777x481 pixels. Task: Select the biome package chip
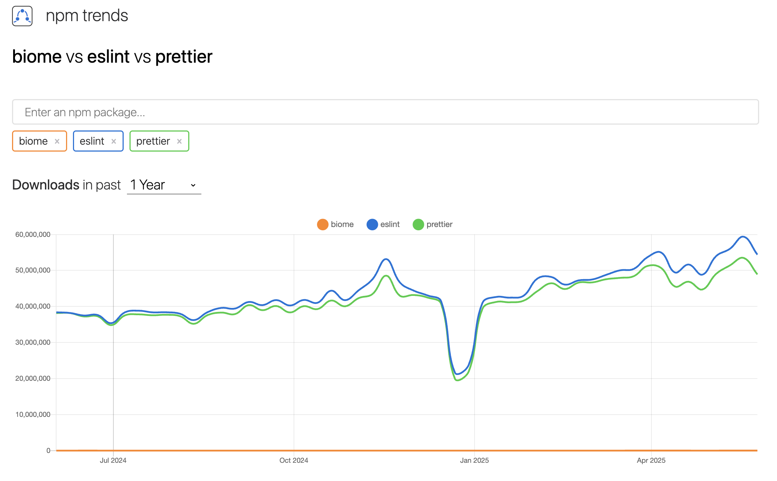(x=34, y=141)
